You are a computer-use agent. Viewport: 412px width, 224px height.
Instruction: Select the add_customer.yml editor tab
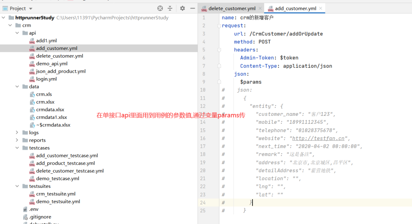tap(295, 8)
